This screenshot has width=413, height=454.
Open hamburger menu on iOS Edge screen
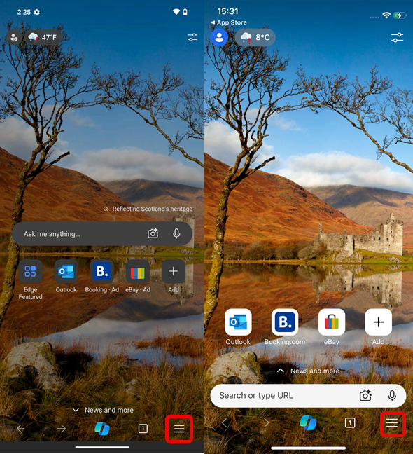point(392,423)
